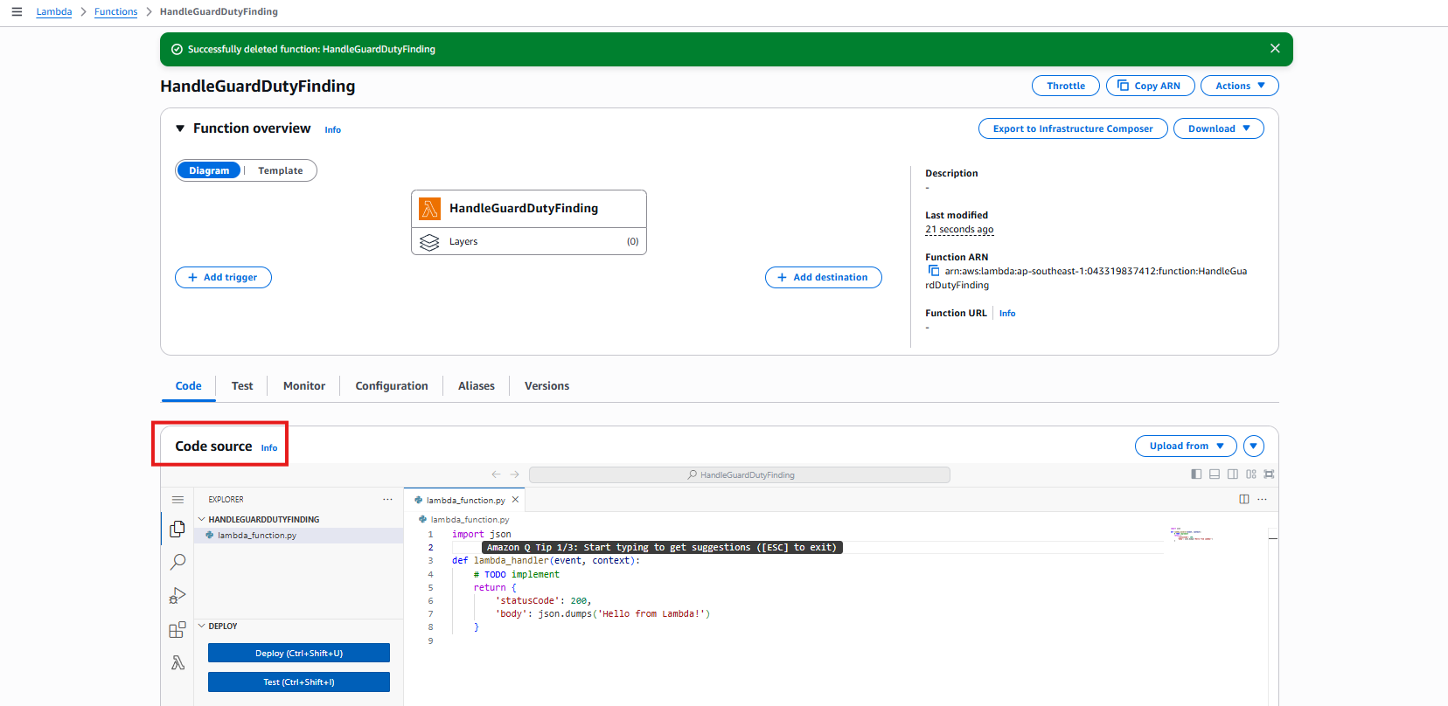This screenshot has width=1448, height=706.
Task: Click the Add destination button
Action: tap(824, 277)
